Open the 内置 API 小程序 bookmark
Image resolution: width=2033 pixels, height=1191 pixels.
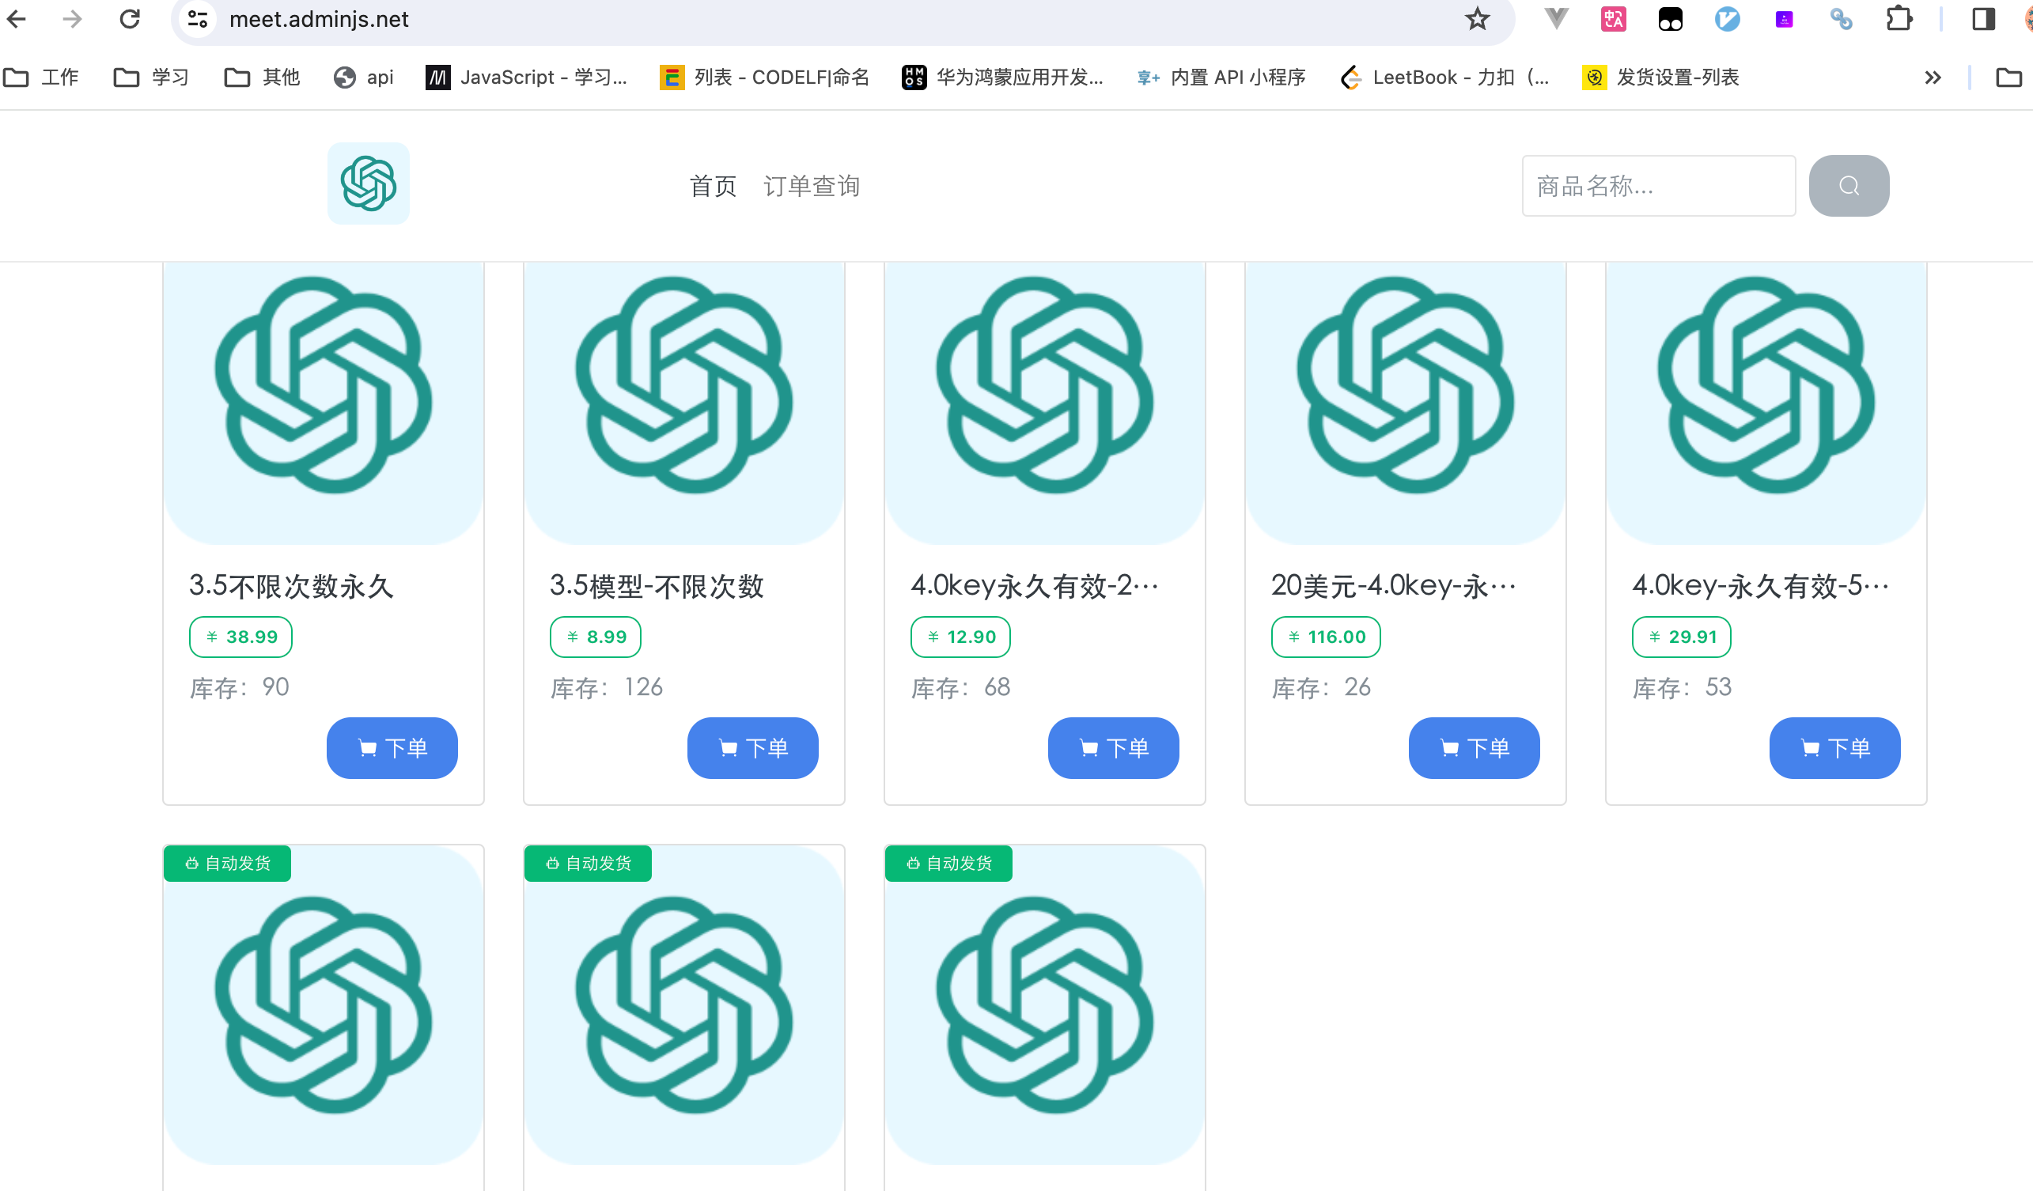(x=1221, y=78)
